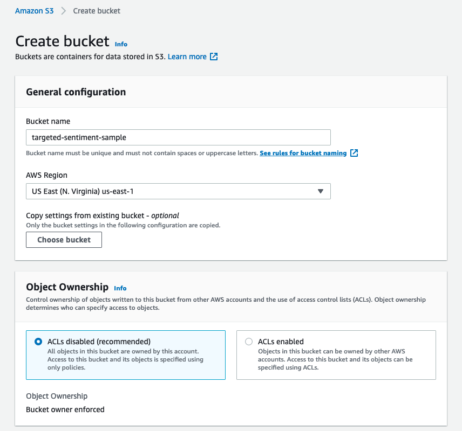462x431 pixels.
Task: Open Info link beside Create bucket heading
Action: tap(121, 44)
